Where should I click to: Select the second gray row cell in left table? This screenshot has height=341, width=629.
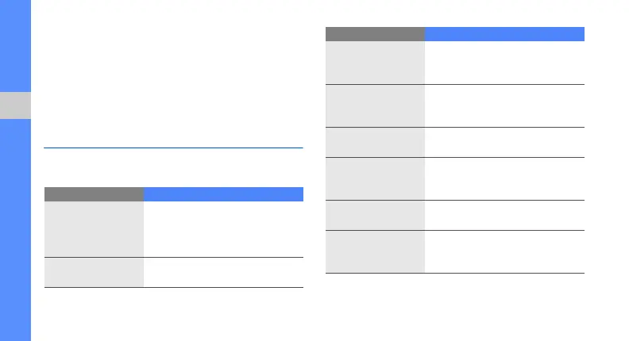(x=94, y=272)
